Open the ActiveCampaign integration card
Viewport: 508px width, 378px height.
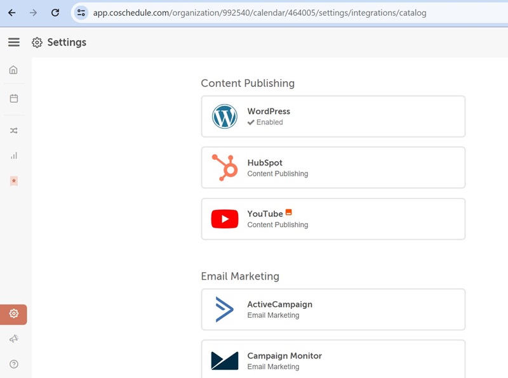pos(333,310)
